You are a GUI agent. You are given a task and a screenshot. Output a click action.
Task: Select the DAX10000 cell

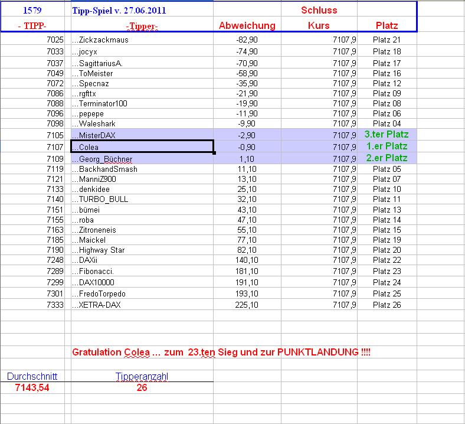[142, 282]
